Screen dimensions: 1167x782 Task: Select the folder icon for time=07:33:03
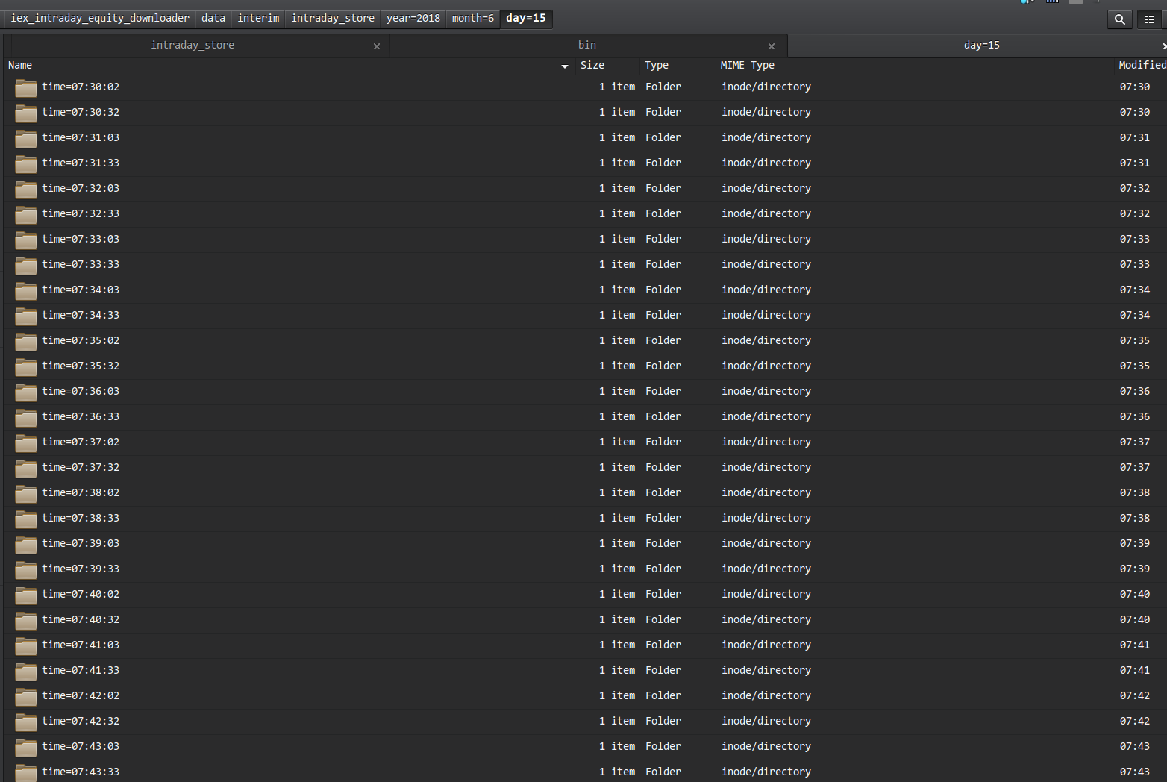point(26,240)
